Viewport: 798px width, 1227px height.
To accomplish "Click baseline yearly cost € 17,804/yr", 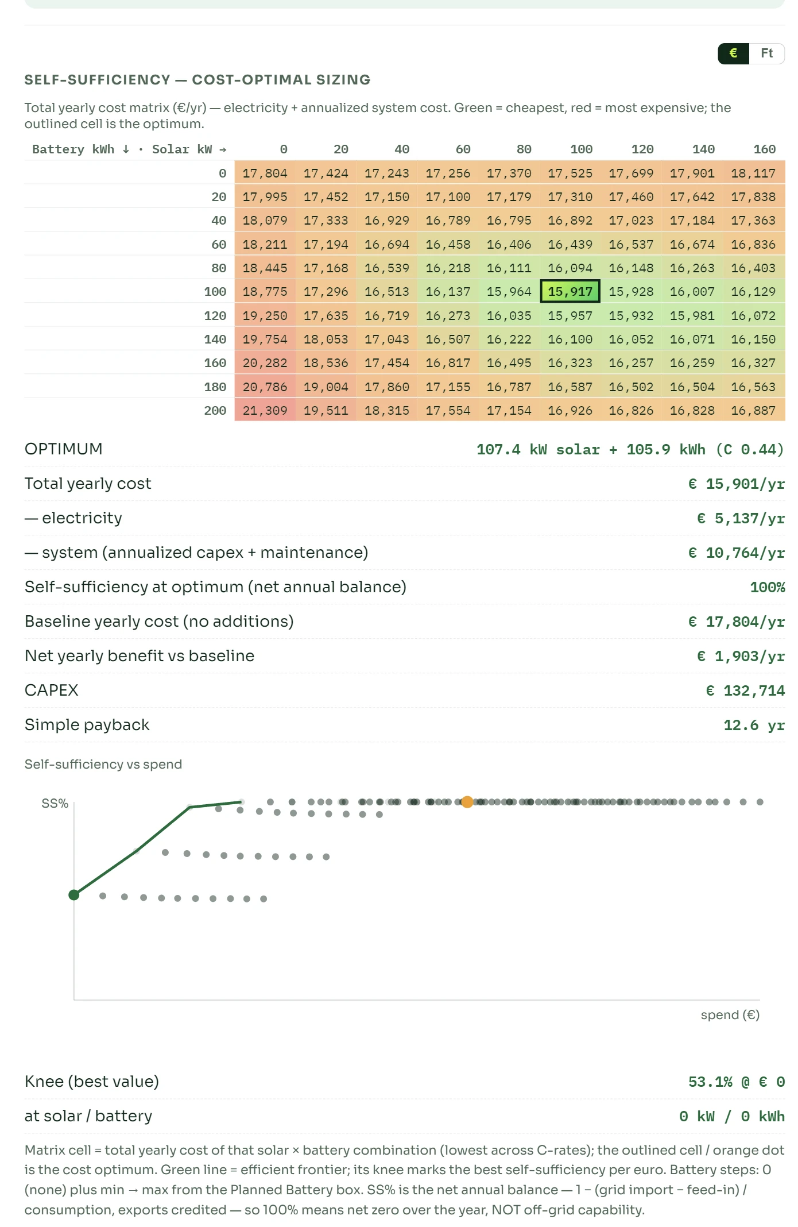I will (x=737, y=622).
